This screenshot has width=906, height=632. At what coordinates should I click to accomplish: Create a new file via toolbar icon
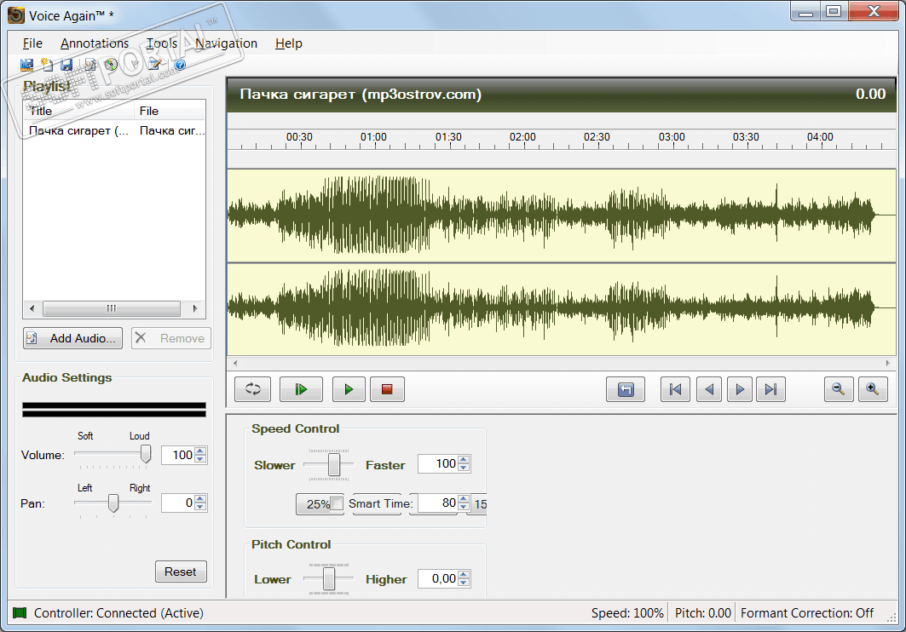(x=47, y=65)
